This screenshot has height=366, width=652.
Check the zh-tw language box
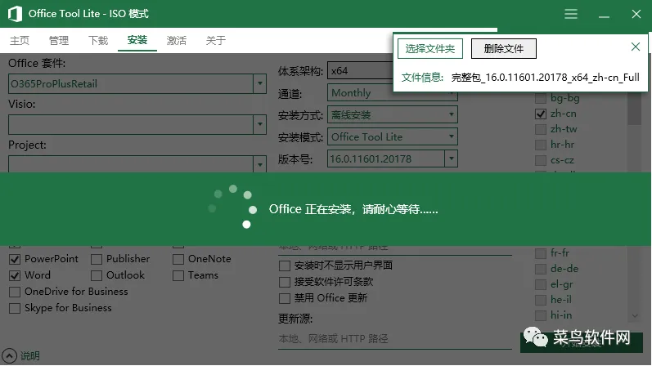click(541, 129)
